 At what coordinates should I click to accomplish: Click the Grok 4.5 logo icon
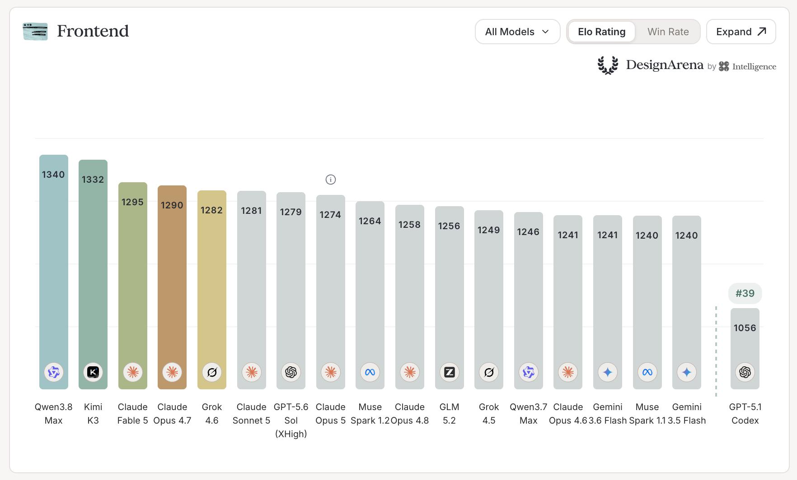pos(489,372)
